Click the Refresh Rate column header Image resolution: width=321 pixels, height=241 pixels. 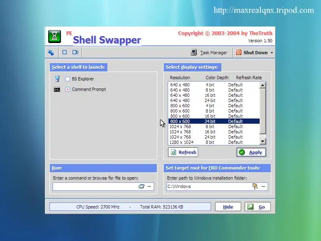click(x=249, y=78)
